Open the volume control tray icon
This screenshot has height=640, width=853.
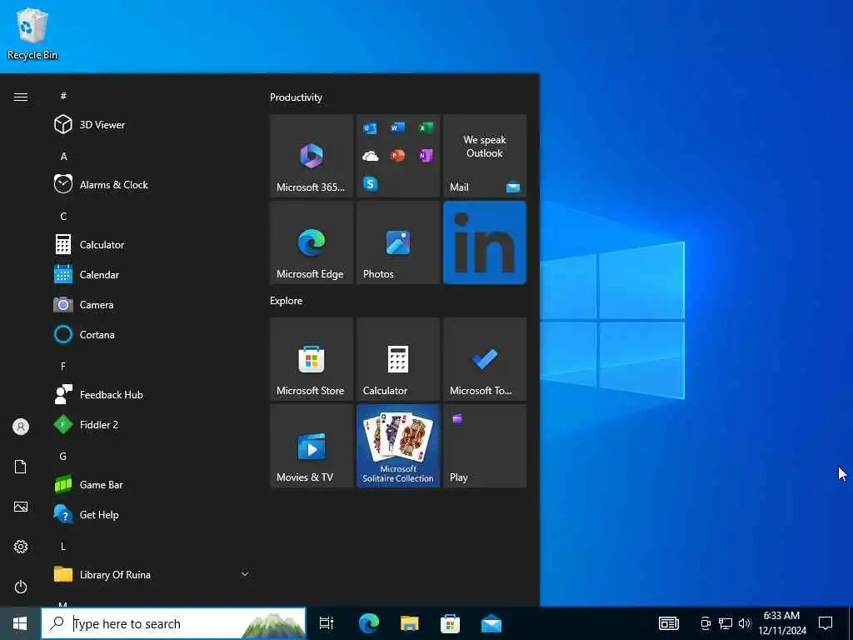744,623
